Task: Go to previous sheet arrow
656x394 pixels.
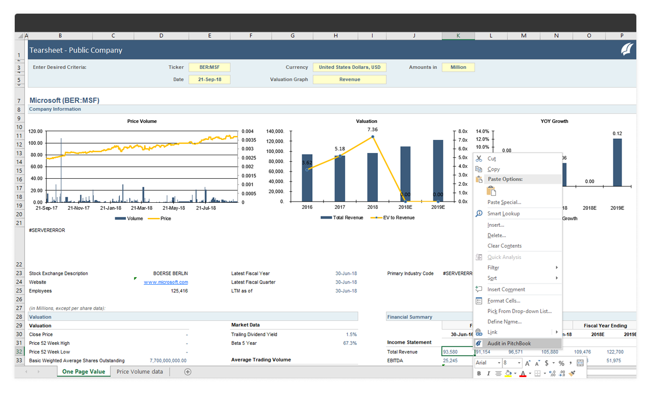Action: point(27,372)
